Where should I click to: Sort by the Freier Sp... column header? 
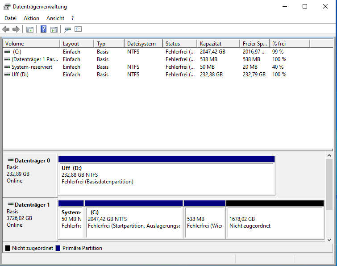[x=255, y=44]
